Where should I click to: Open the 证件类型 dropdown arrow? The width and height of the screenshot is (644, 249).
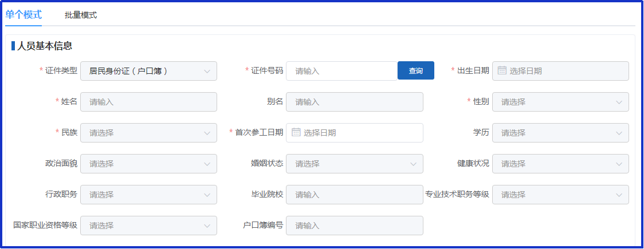pos(207,71)
